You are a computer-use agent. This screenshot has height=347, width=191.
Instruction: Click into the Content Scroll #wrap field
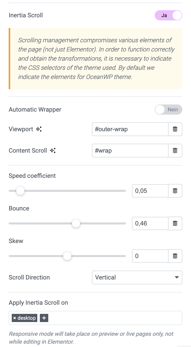(x=130, y=151)
